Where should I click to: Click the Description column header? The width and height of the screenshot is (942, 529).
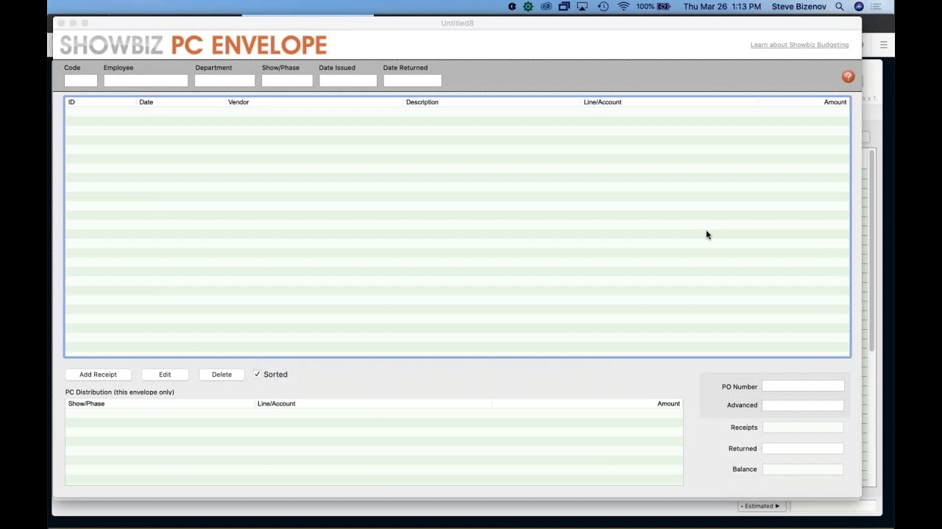[x=492, y=102]
